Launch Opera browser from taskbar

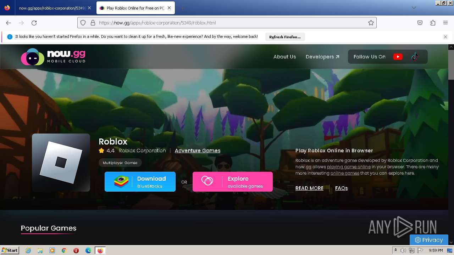click(76, 250)
